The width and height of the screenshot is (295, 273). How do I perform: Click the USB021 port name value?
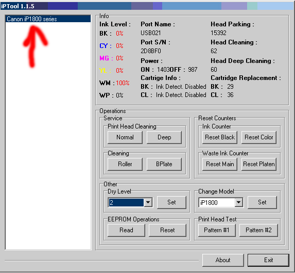pos(151,33)
